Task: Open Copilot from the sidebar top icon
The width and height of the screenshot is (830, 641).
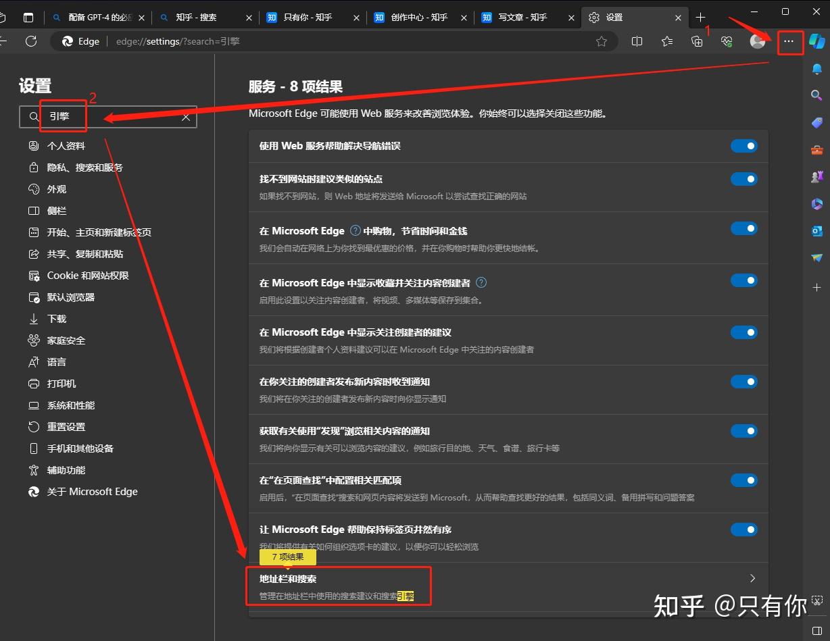Action: pos(817,42)
